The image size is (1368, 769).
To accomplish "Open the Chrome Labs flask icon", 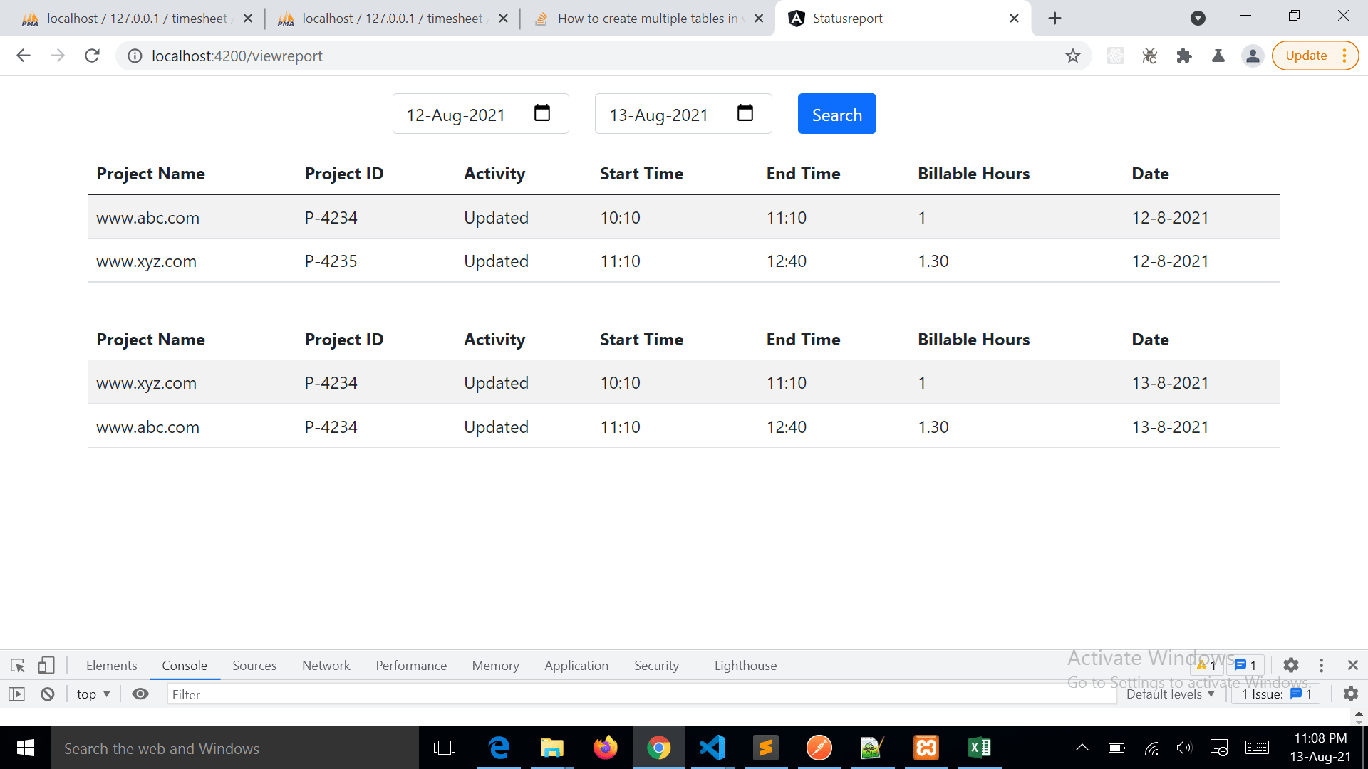I will tap(1218, 56).
